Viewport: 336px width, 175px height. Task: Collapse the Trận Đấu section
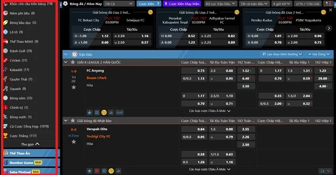[x=66, y=54]
